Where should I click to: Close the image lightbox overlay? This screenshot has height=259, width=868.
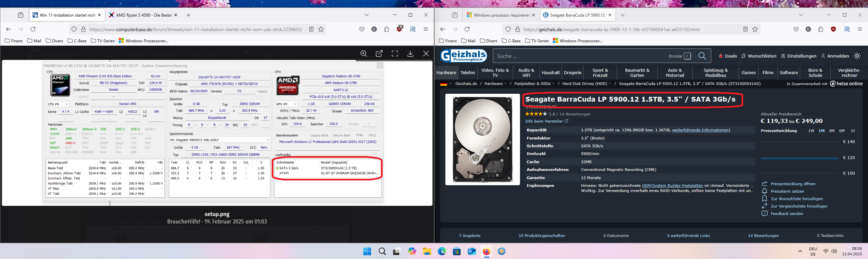(x=426, y=53)
